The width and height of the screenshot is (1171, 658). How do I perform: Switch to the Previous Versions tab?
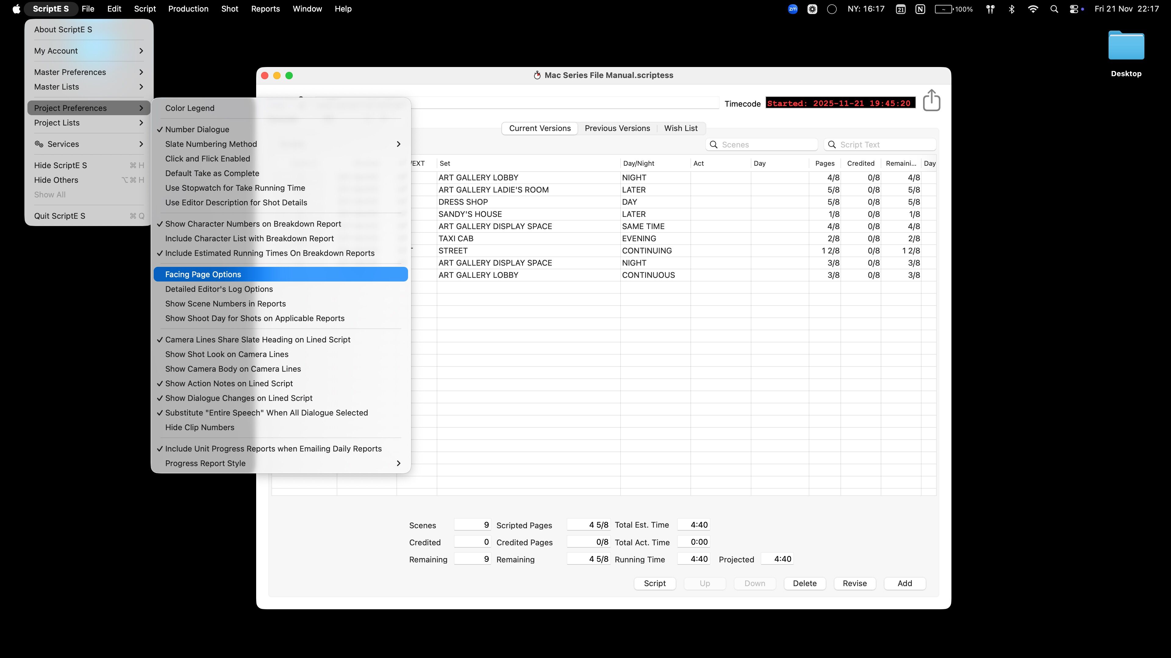click(x=617, y=128)
